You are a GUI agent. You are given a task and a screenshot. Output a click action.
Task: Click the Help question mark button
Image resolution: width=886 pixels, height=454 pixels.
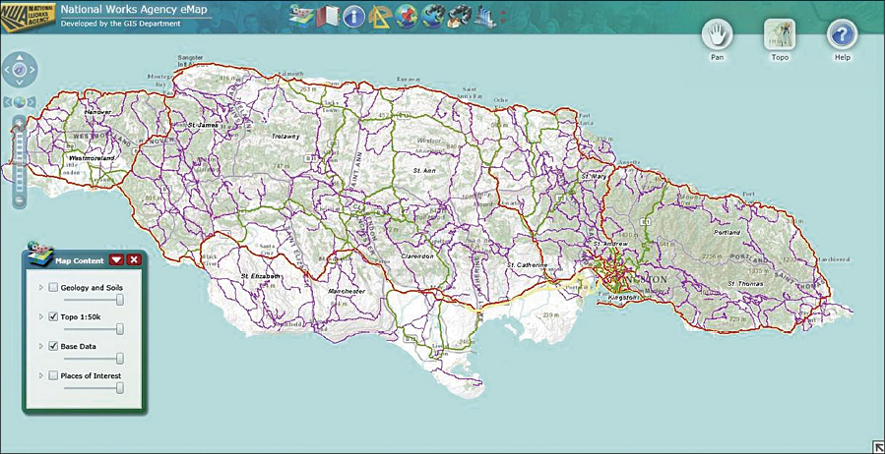pyautogui.click(x=842, y=35)
